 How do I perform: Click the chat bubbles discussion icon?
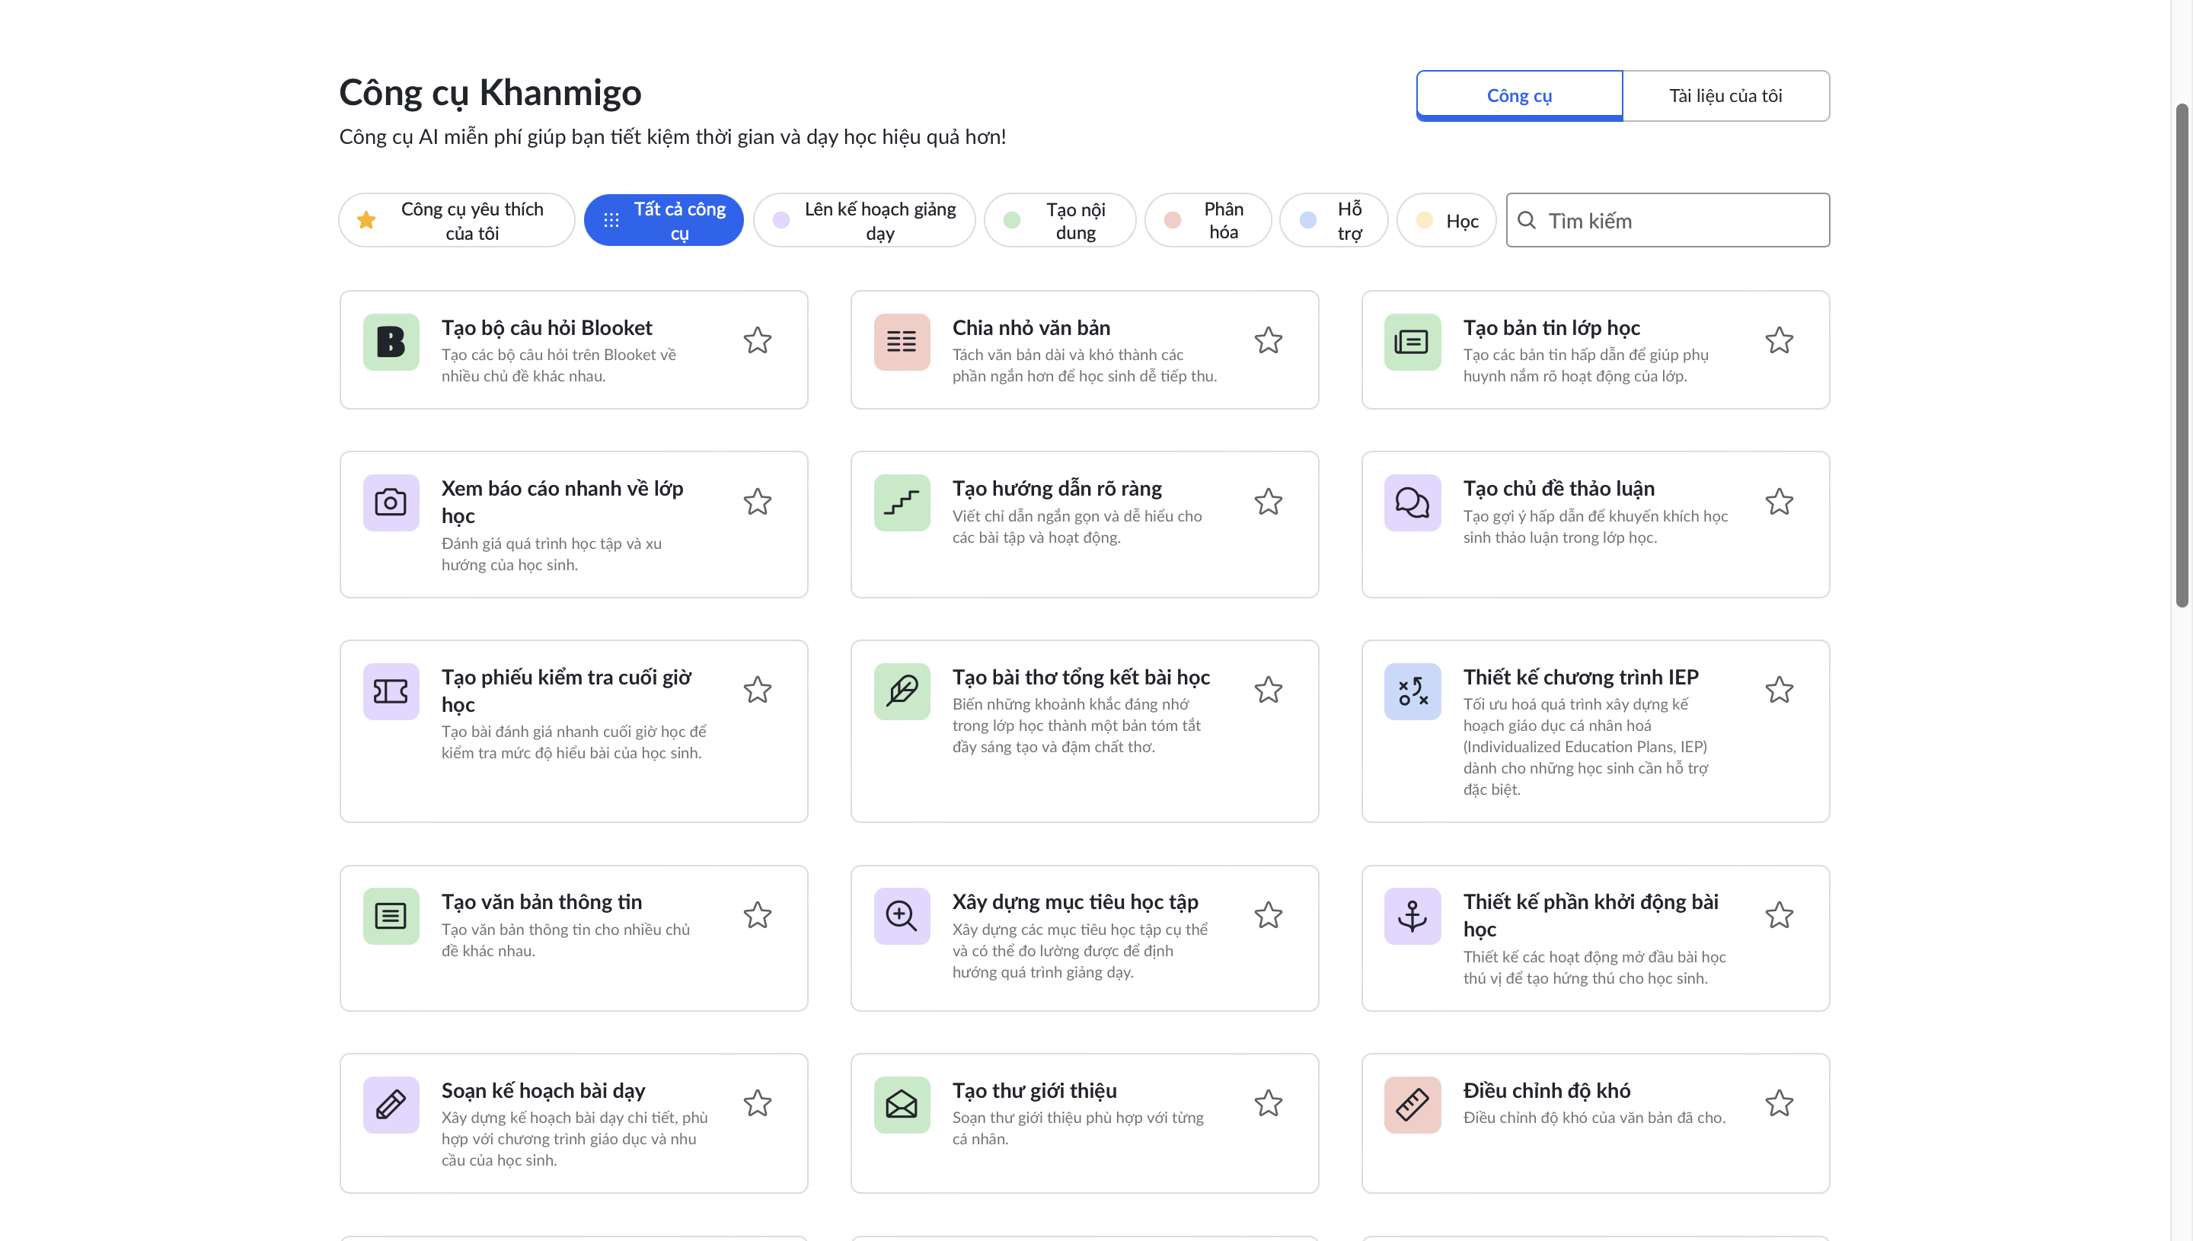tap(1412, 502)
